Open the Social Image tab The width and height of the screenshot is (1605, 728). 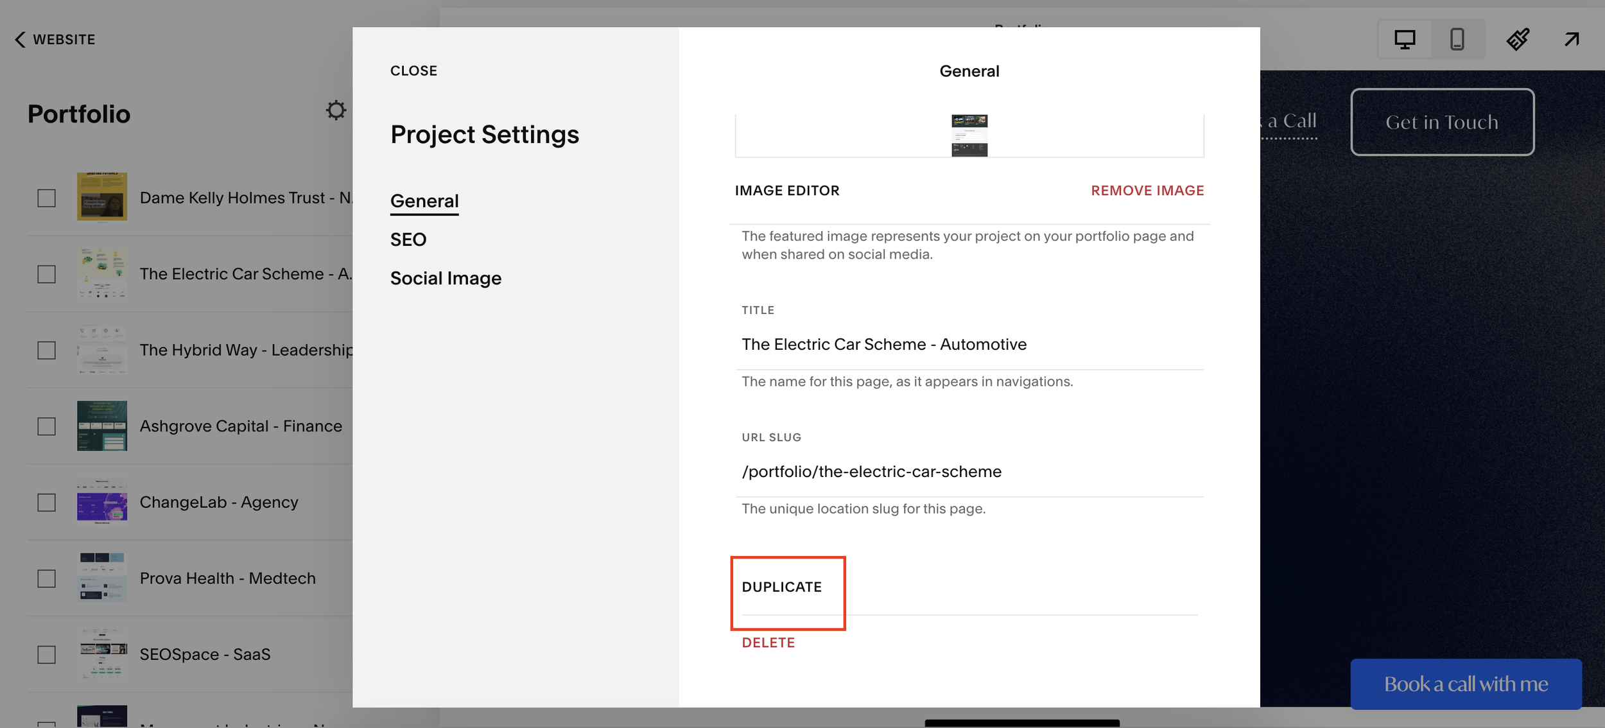[446, 278]
